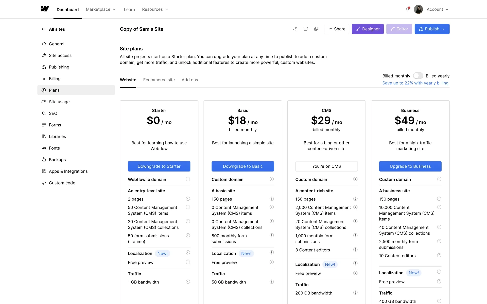Open the Account dropdown menu
Viewport: 487px width, 304px height.
click(x=438, y=9)
